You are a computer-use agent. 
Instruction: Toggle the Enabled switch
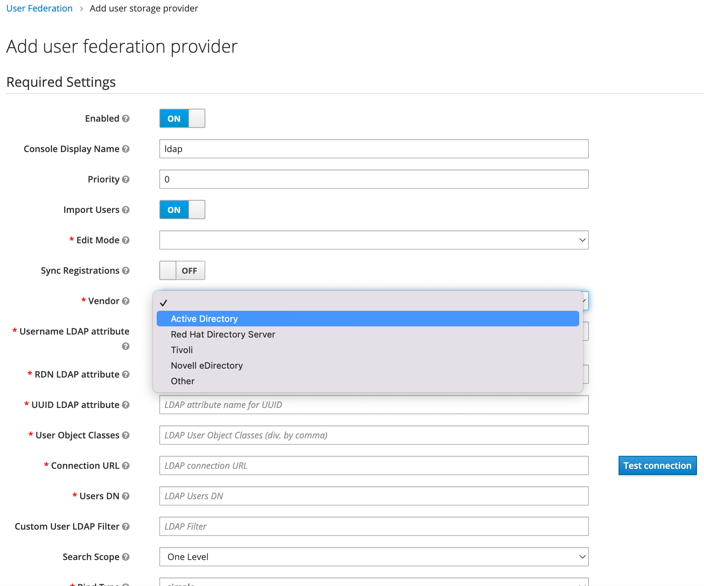[x=182, y=118]
